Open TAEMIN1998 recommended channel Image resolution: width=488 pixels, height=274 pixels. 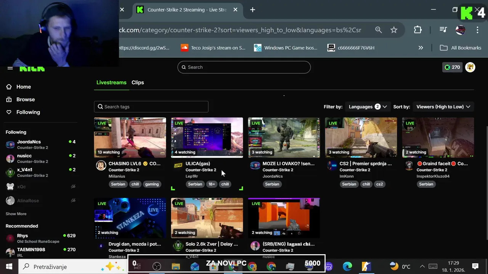pyautogui.click(x=41, y=252)
